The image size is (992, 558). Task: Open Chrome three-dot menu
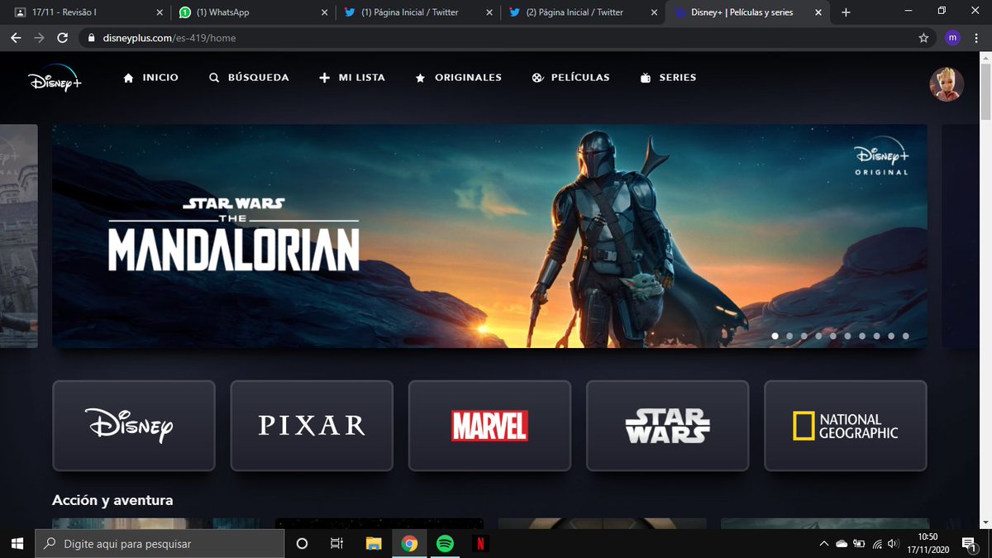(978, 38)
